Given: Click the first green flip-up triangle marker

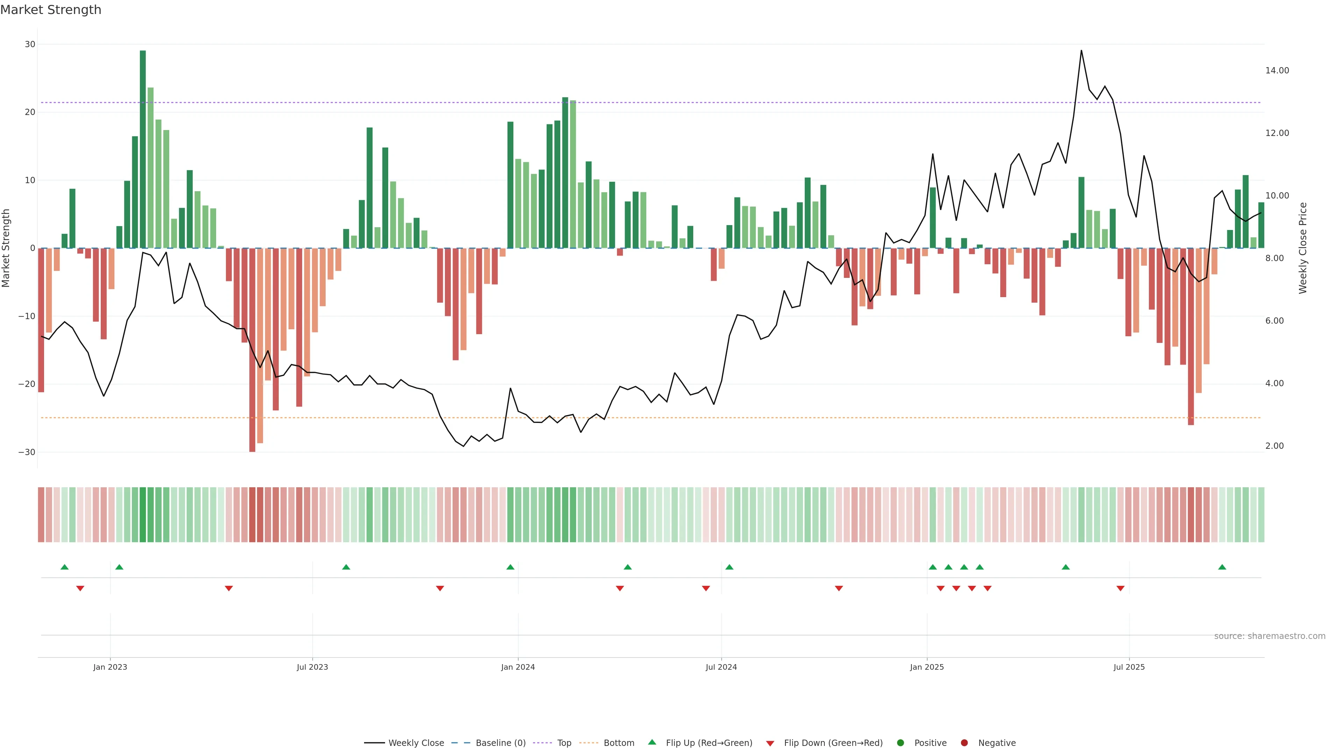Looking at the screenshot, I should (65, 567).
